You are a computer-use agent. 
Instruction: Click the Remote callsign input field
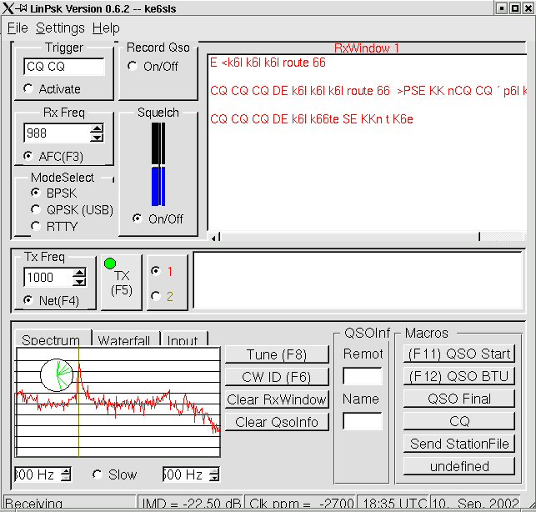[363, 376]
